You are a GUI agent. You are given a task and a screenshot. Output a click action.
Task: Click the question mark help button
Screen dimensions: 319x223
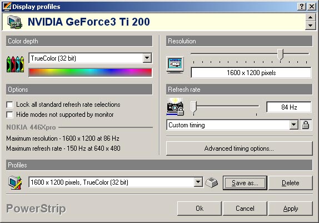(302, 7)
